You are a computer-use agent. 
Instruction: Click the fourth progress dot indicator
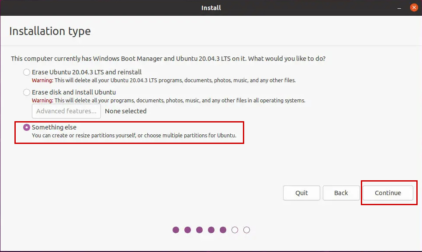[x=211, y=229]
